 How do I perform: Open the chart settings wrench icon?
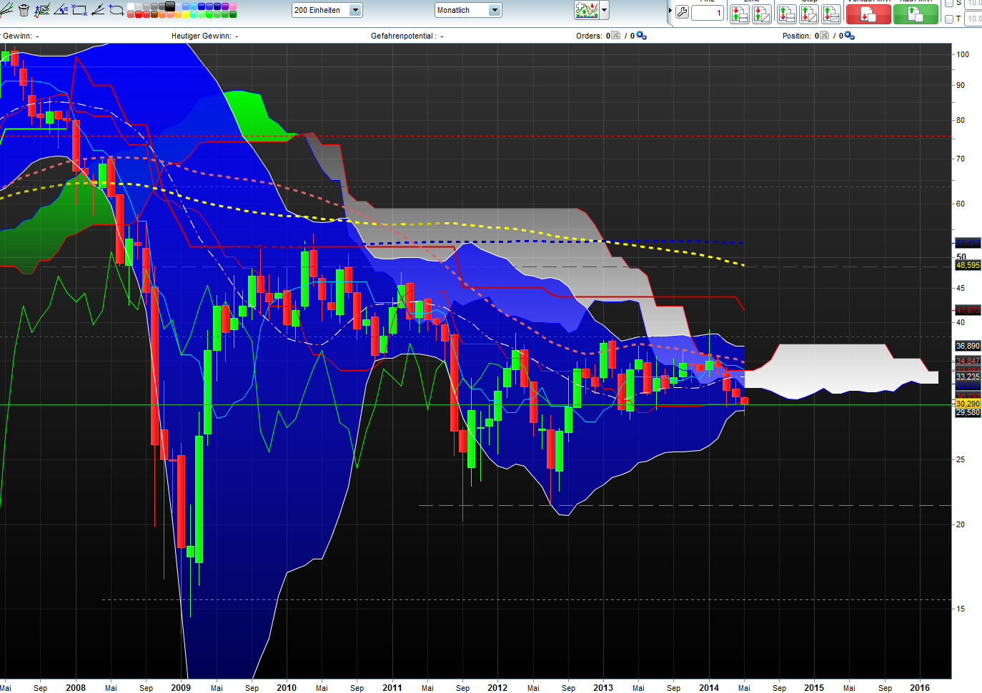683,12
